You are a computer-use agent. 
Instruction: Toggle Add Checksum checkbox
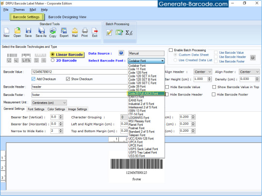(33, 79)
